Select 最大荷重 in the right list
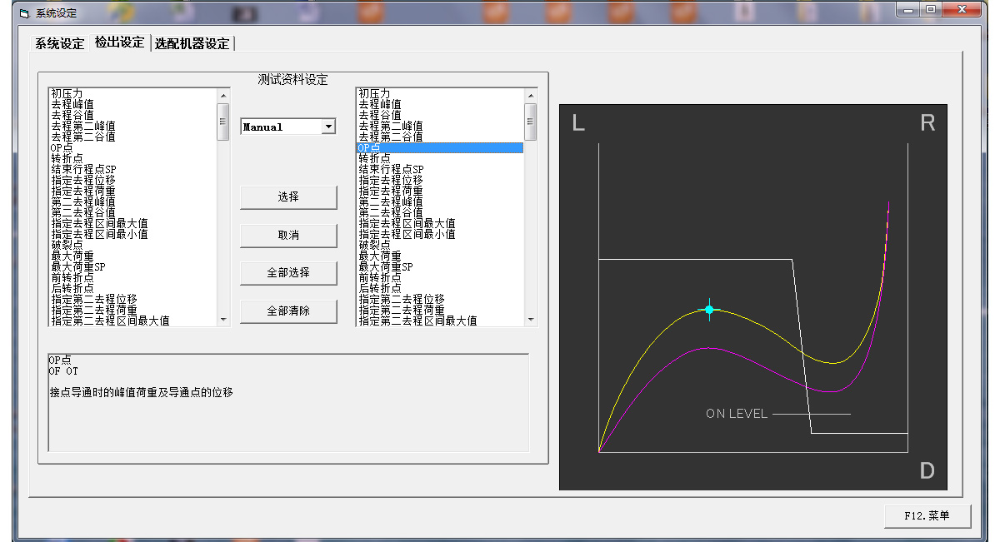 click(440, 256)
